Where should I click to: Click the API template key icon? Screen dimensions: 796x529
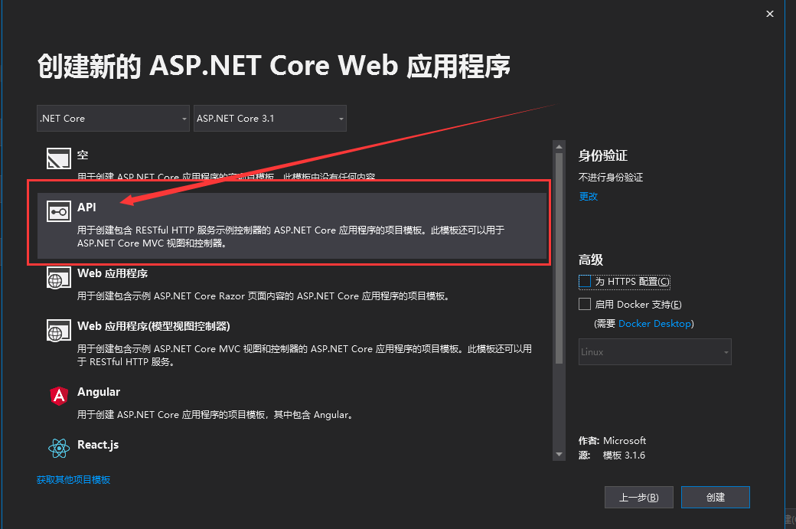coord(58,212)
